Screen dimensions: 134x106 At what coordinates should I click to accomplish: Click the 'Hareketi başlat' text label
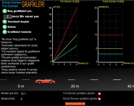pyautogui.click(x=18, y=22)
